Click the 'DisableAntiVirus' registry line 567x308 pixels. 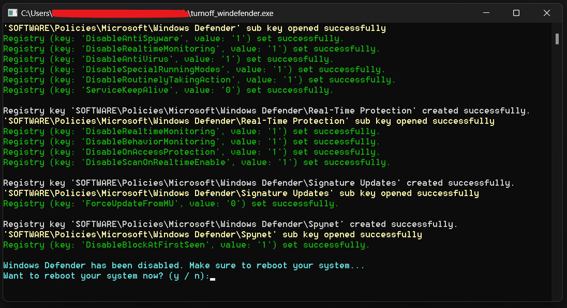click(x=168, y=59)
